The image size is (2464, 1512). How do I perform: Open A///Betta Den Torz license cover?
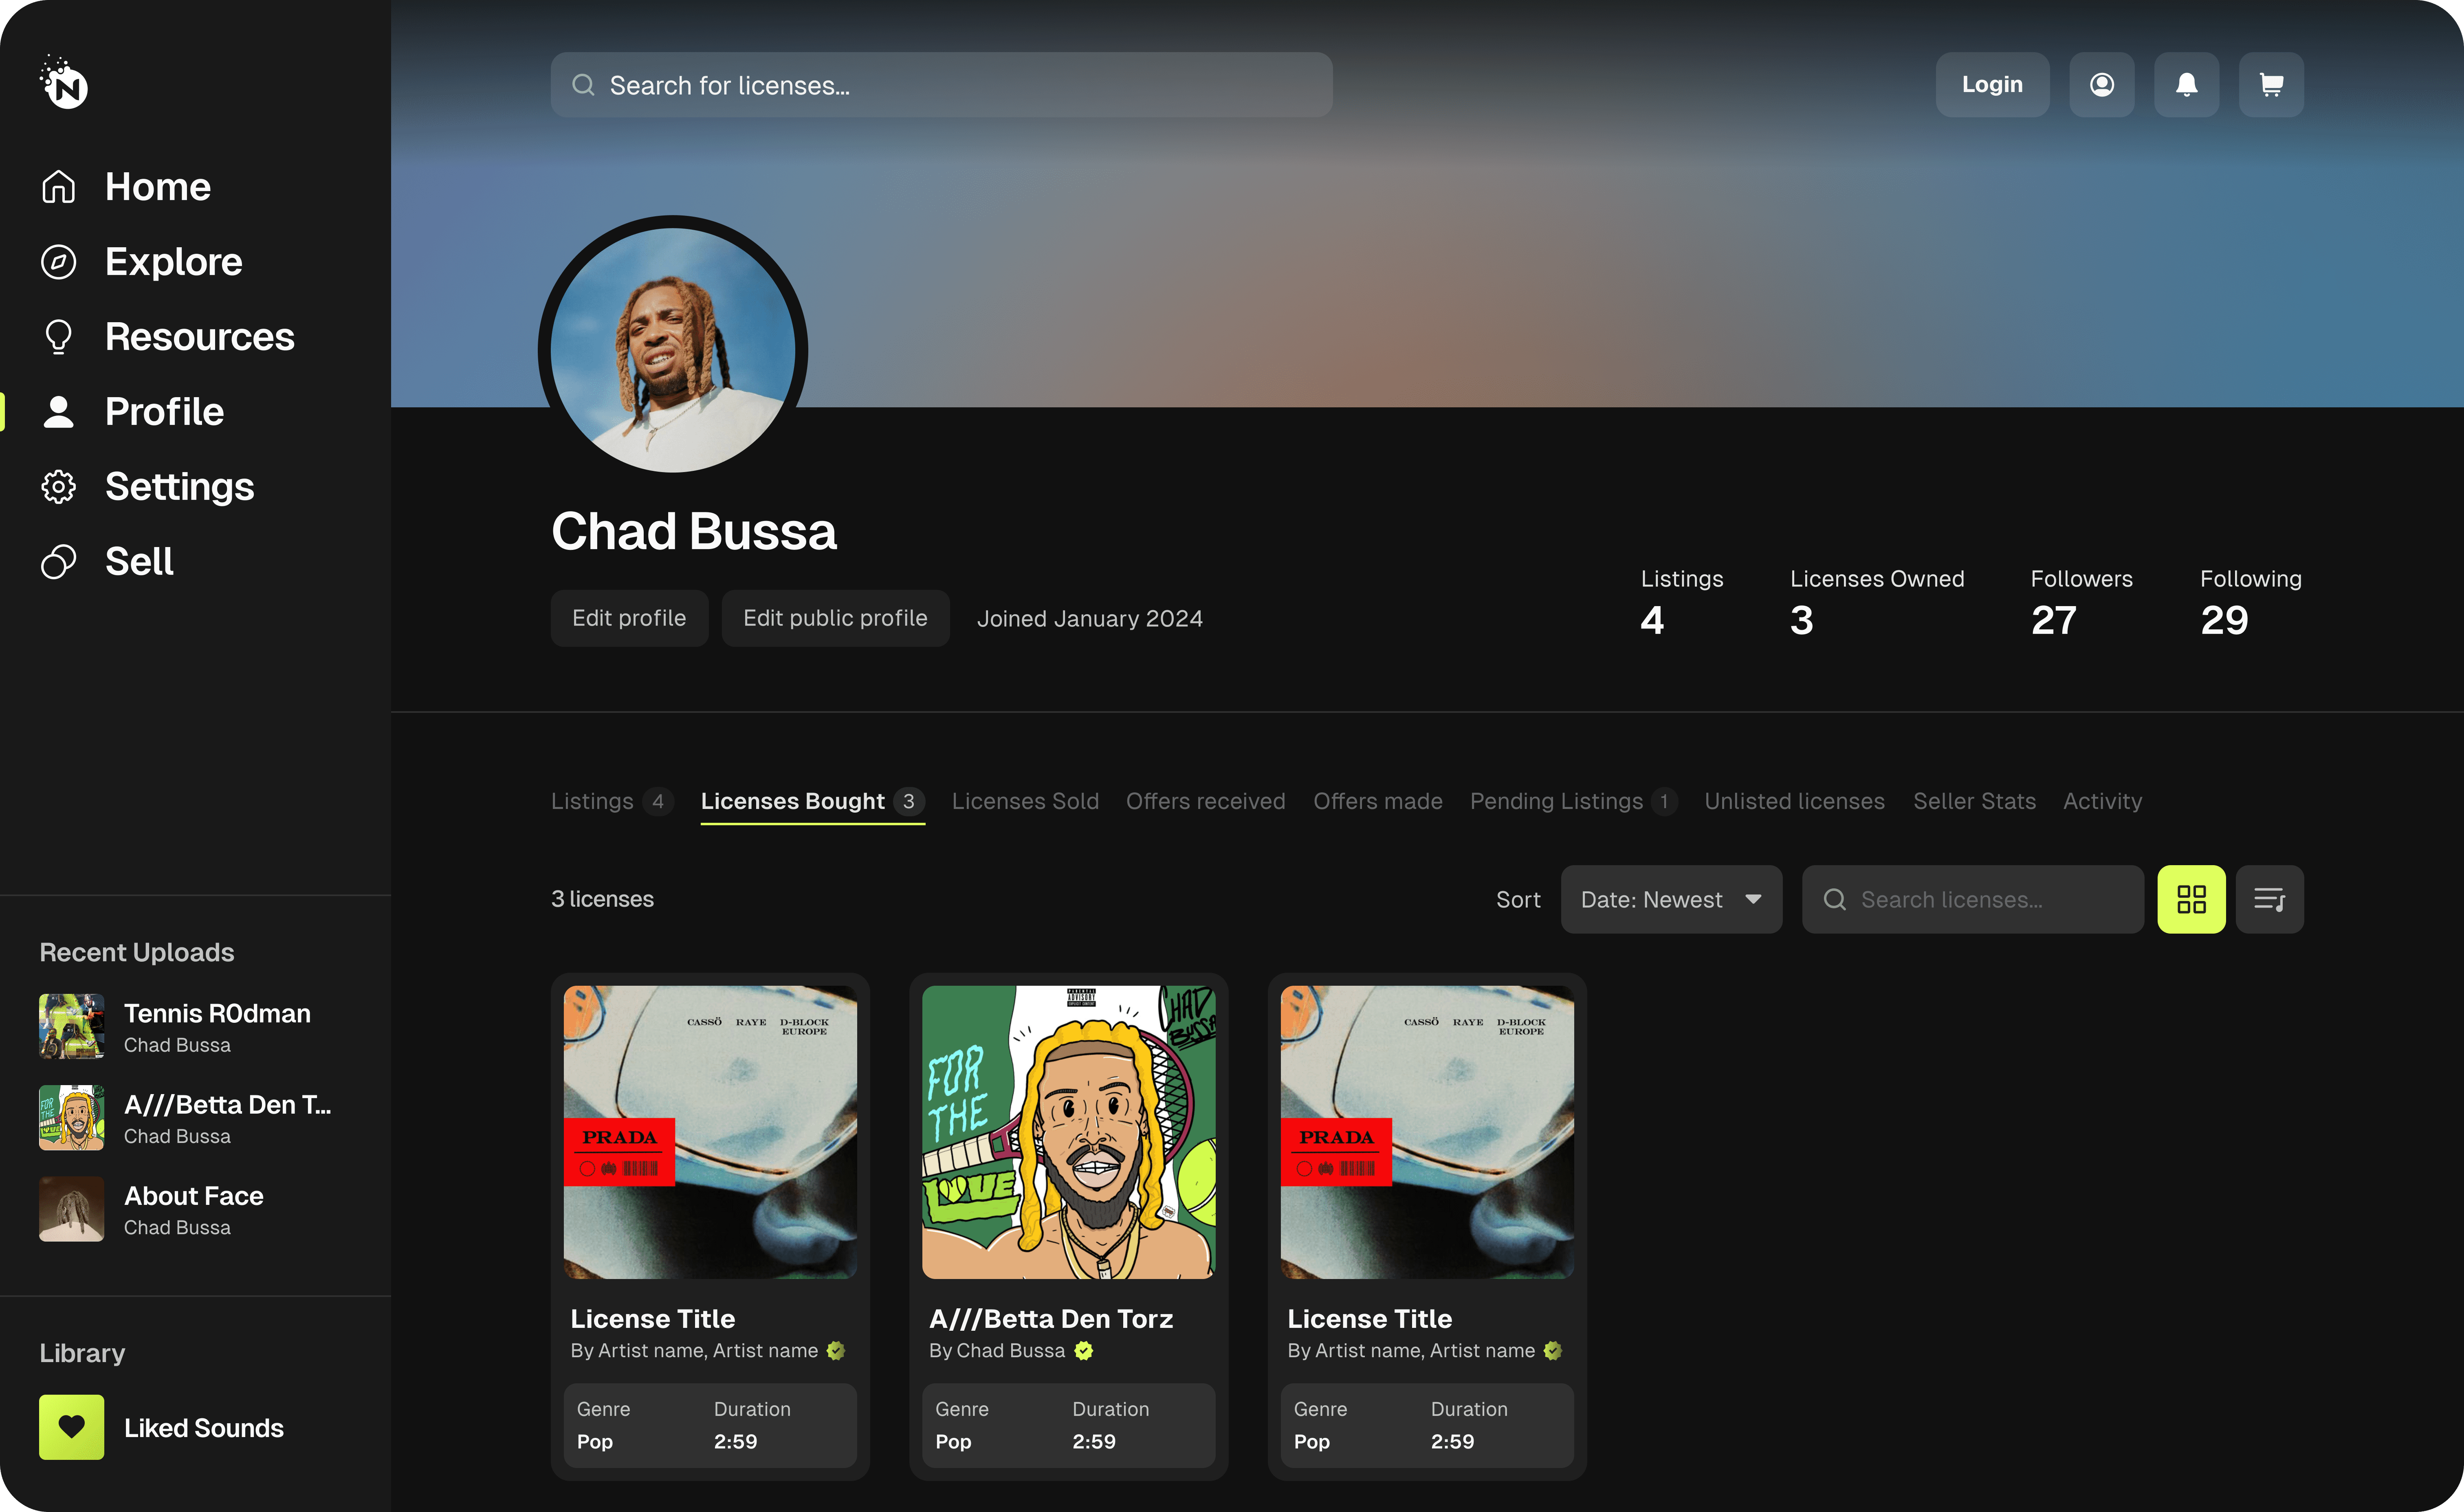coord(1068,1132)
